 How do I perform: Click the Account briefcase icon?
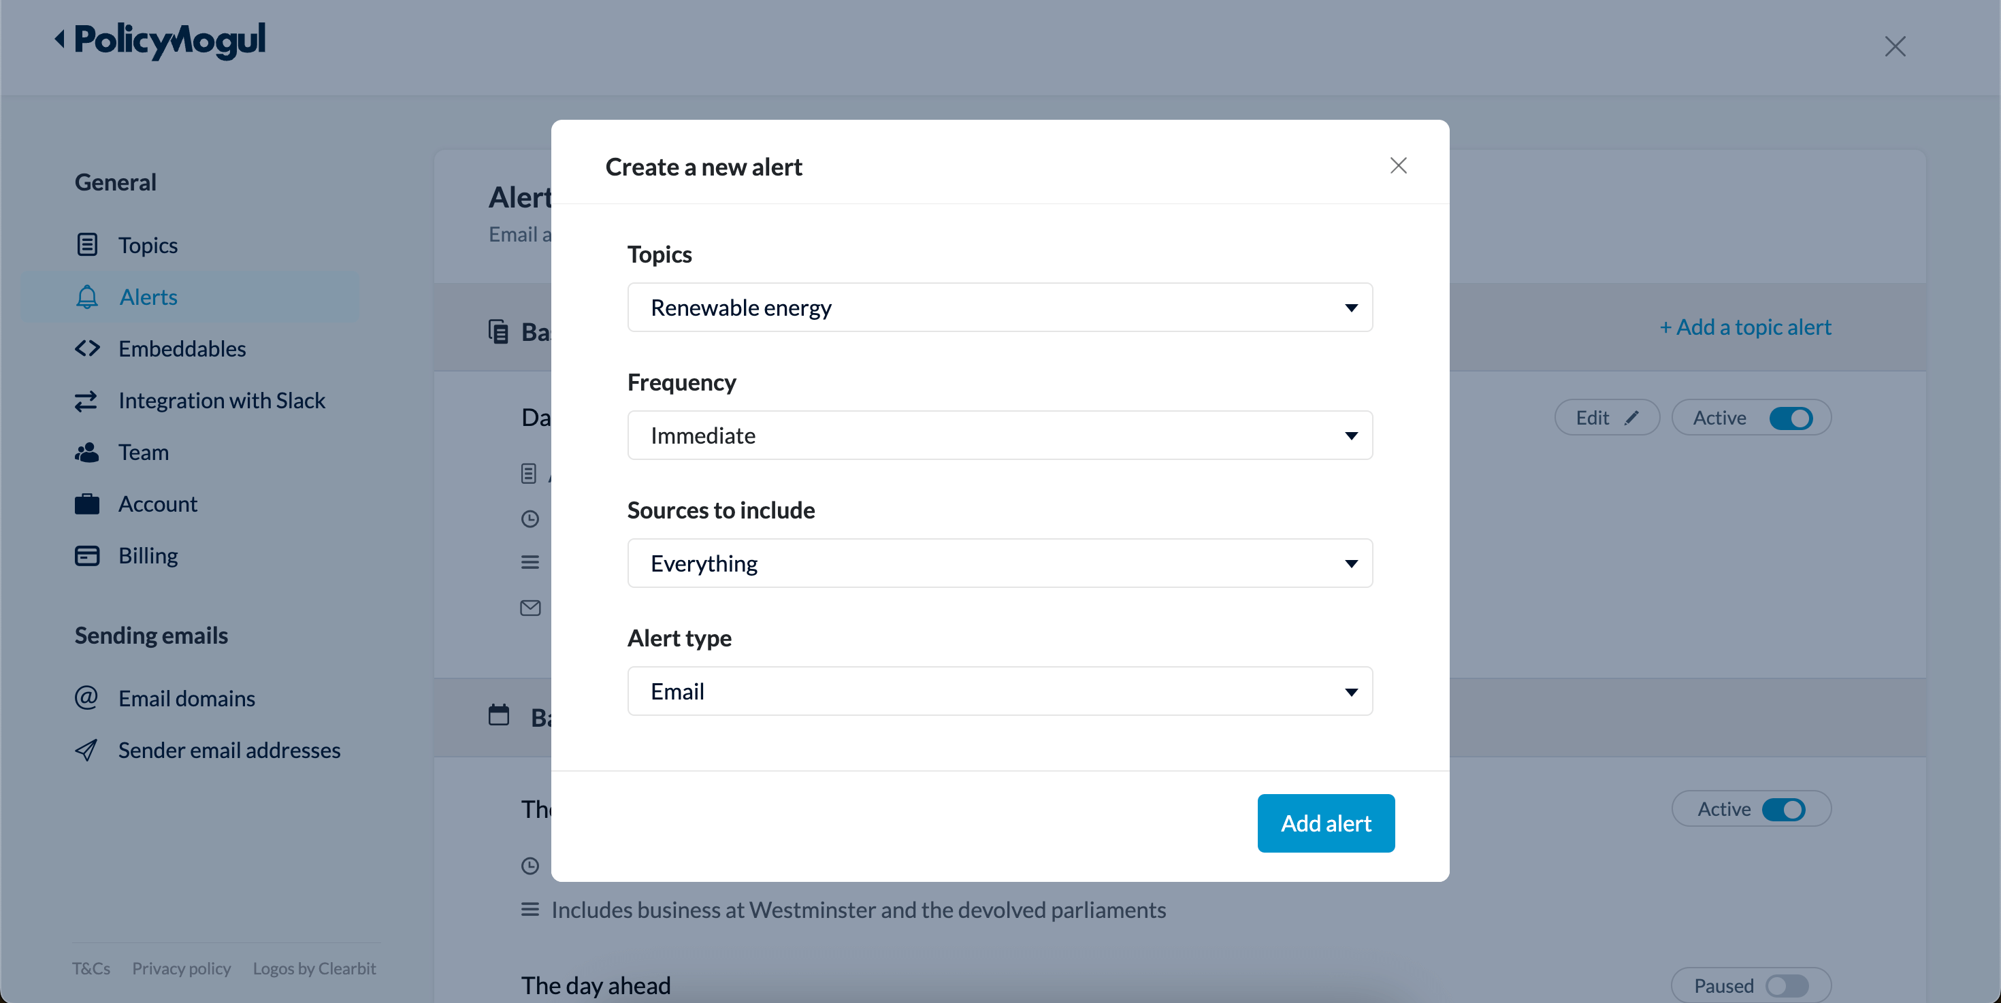click(x=87, y=504)
